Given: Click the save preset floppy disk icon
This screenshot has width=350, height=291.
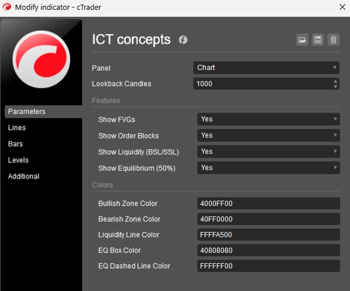Looking at the screenshot, I should pos(318,40).
